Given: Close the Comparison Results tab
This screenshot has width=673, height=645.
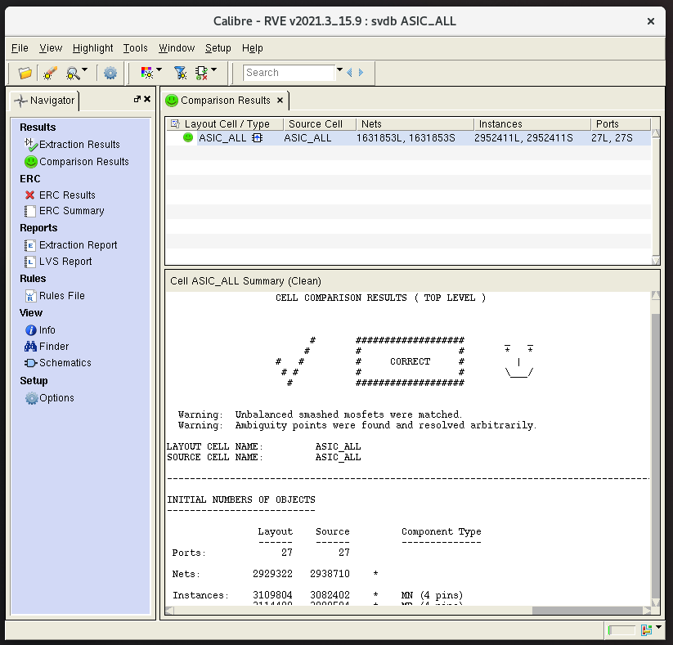Looking at the screenshot, I should [x=280, y=101].
